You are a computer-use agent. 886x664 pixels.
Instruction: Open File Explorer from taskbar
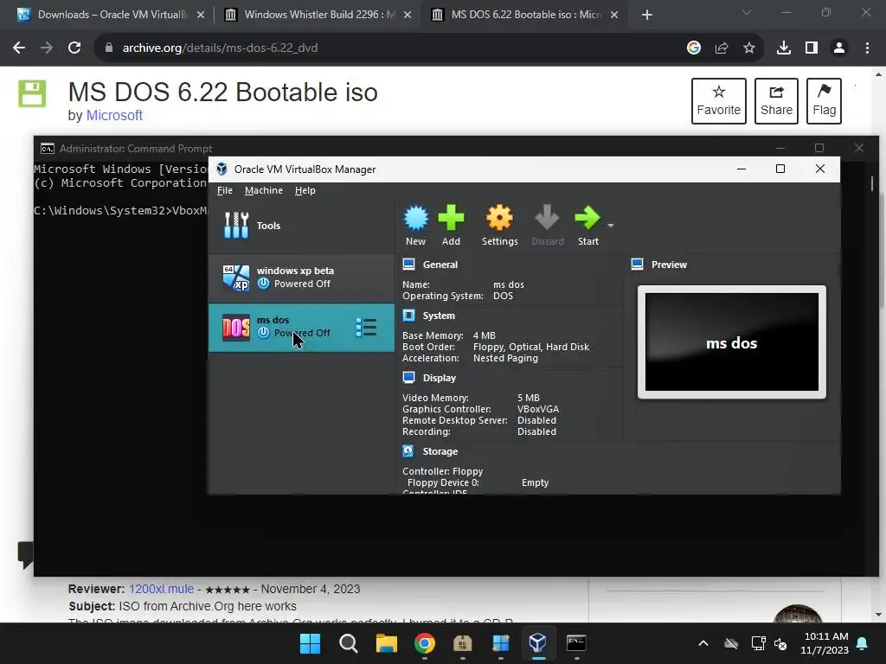click(x=387, y=643)
